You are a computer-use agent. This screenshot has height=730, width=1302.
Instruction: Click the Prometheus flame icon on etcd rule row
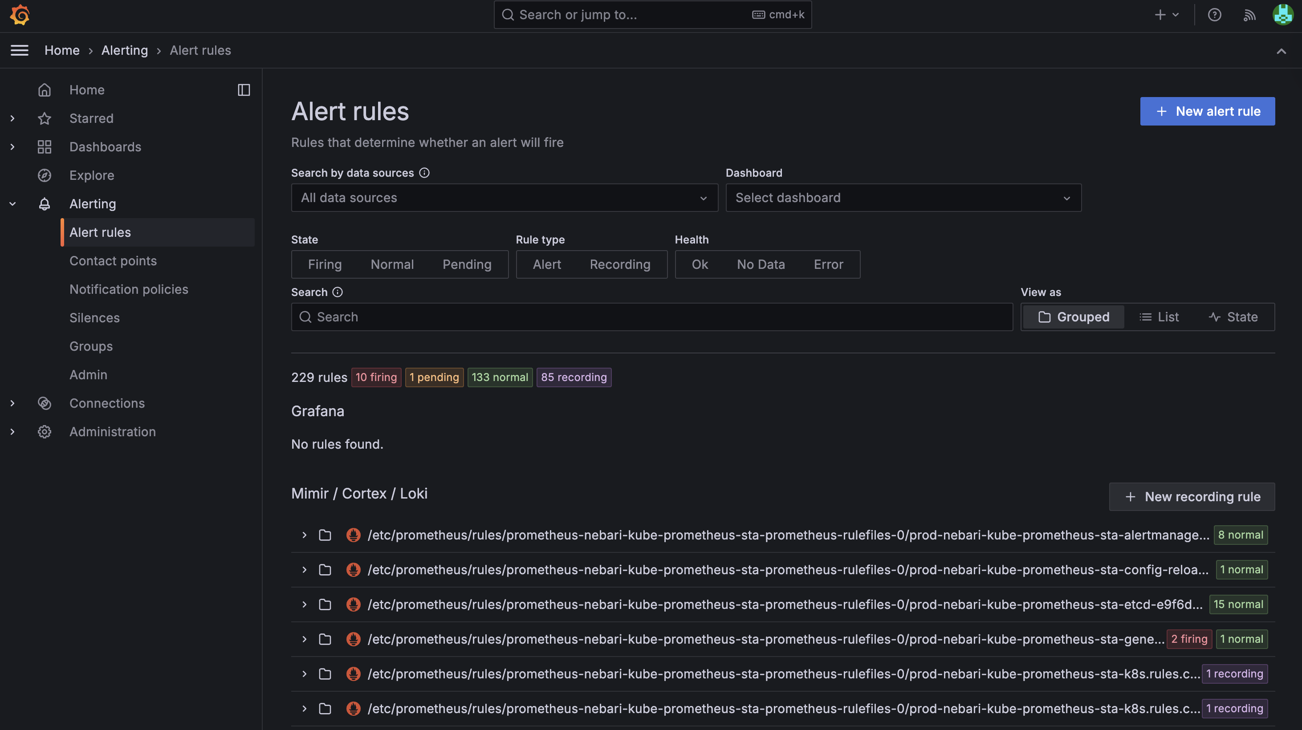point(353,604)
